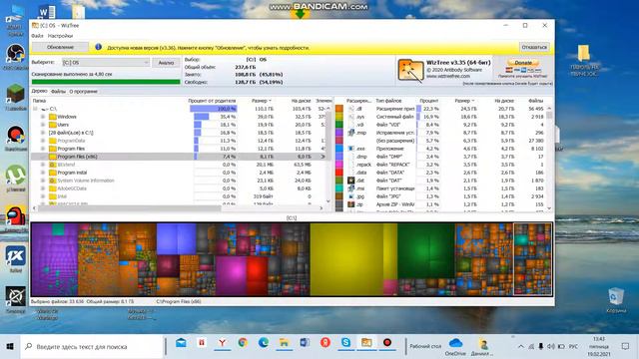This screenshot has height=359, width=639.
Task: Expand the Program Files folder node
Action: click(x=43, y=149)
